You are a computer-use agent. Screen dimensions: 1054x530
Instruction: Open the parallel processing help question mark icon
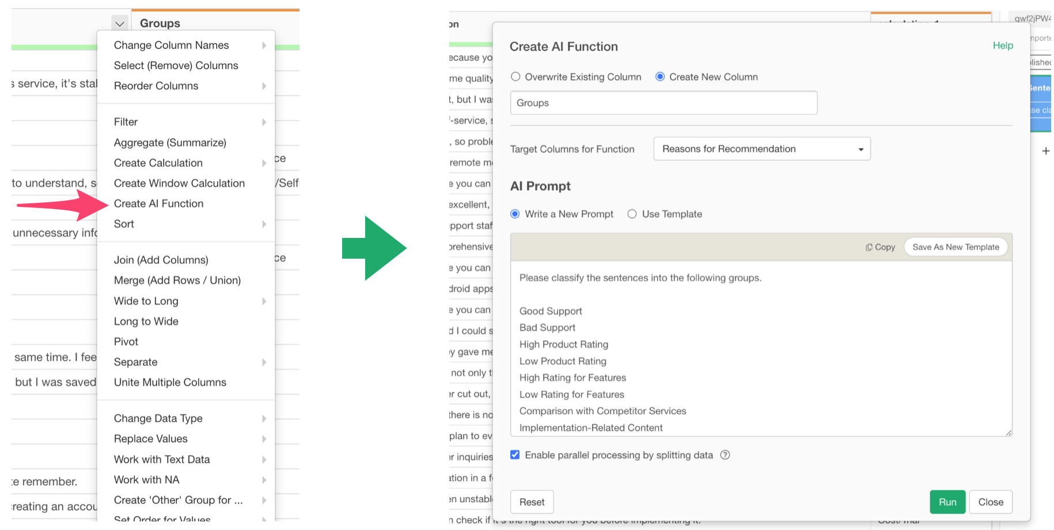pos(725,455)
